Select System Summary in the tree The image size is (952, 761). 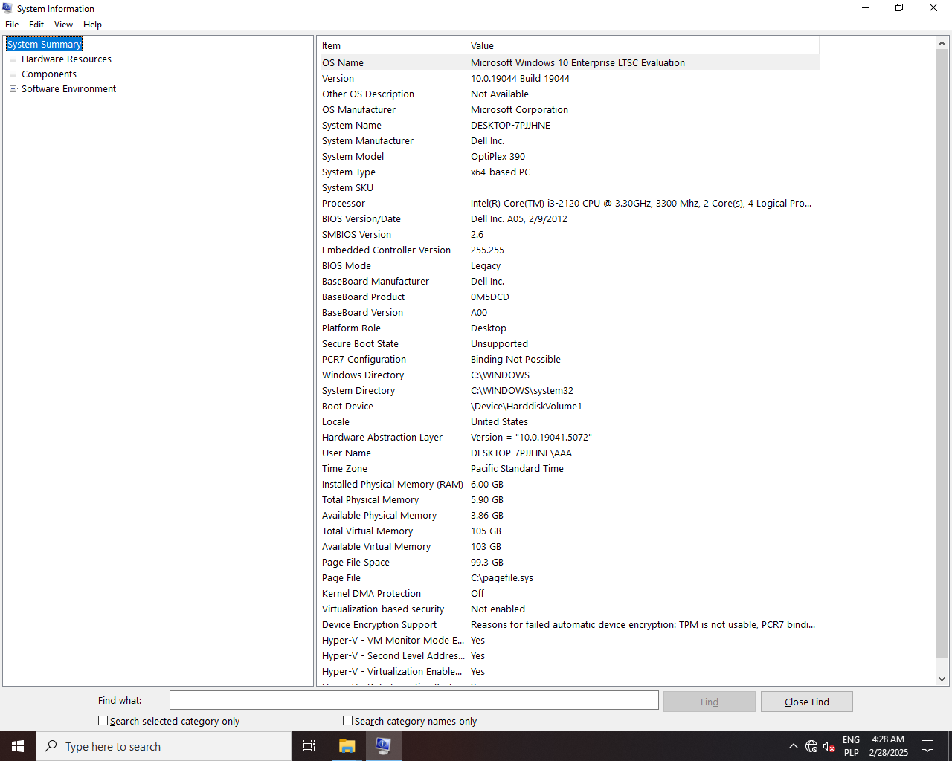[x=45, y=45]
